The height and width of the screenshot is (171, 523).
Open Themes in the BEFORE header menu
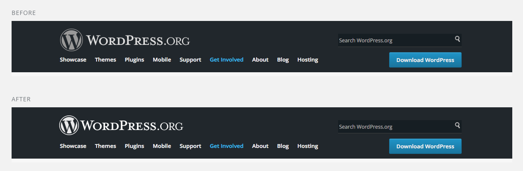(x=106, y=60)
